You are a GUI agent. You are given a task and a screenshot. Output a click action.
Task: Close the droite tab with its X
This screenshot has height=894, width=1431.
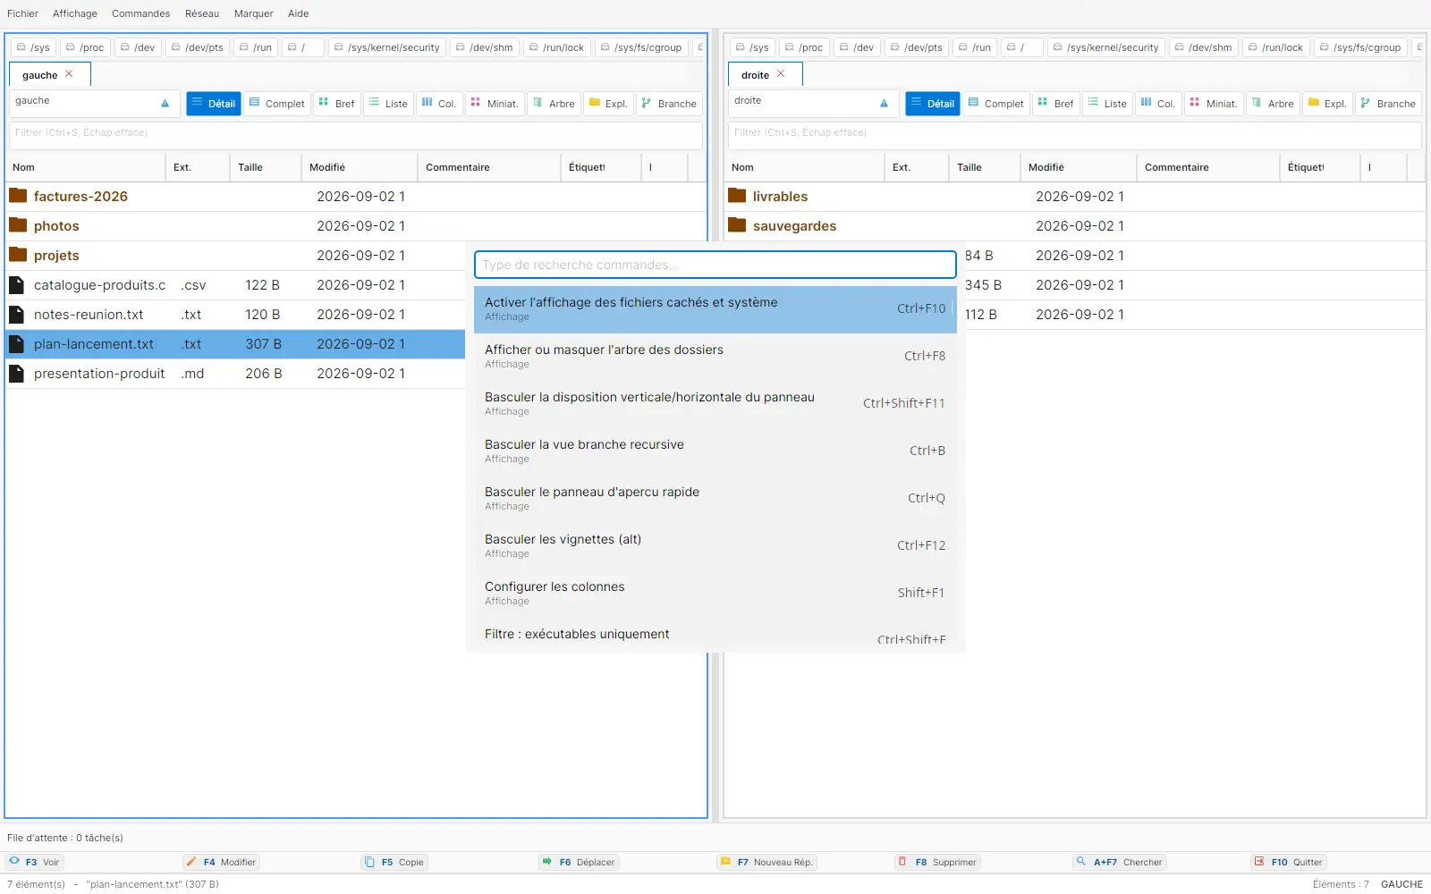tap(781, 74)
